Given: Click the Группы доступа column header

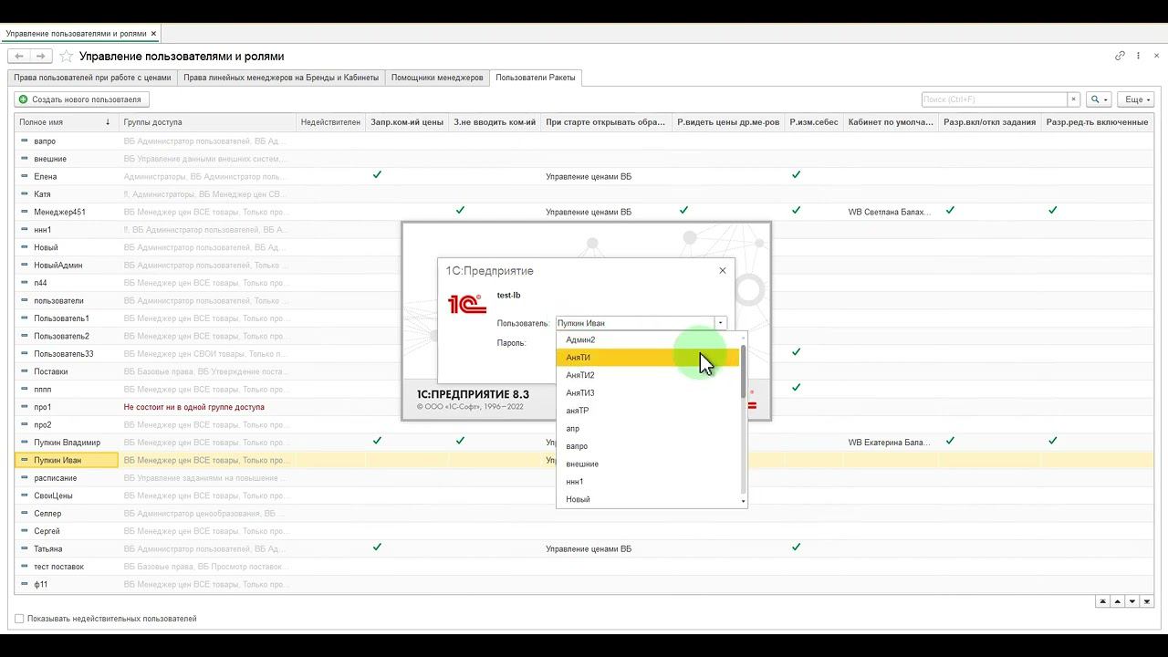Looking at the screenshot, I should coord(207,122).
